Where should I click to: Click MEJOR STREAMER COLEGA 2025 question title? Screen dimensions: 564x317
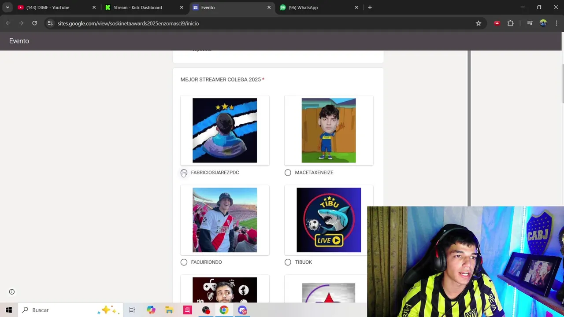(x=222, y=80)
